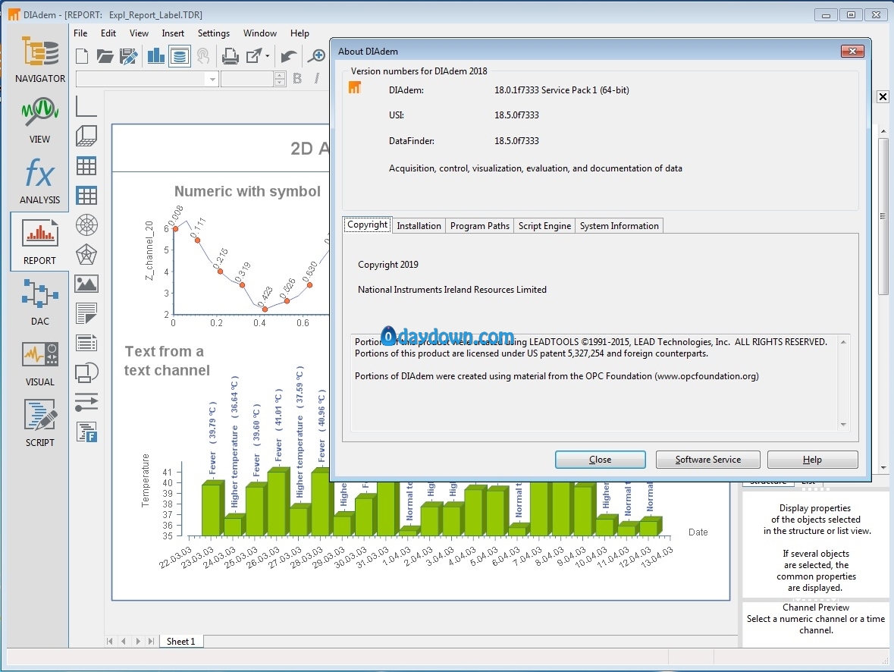The height and width of the screenshot is (672, 894).
Task: Insert a spider web chart
Action: tap(86, 254)
